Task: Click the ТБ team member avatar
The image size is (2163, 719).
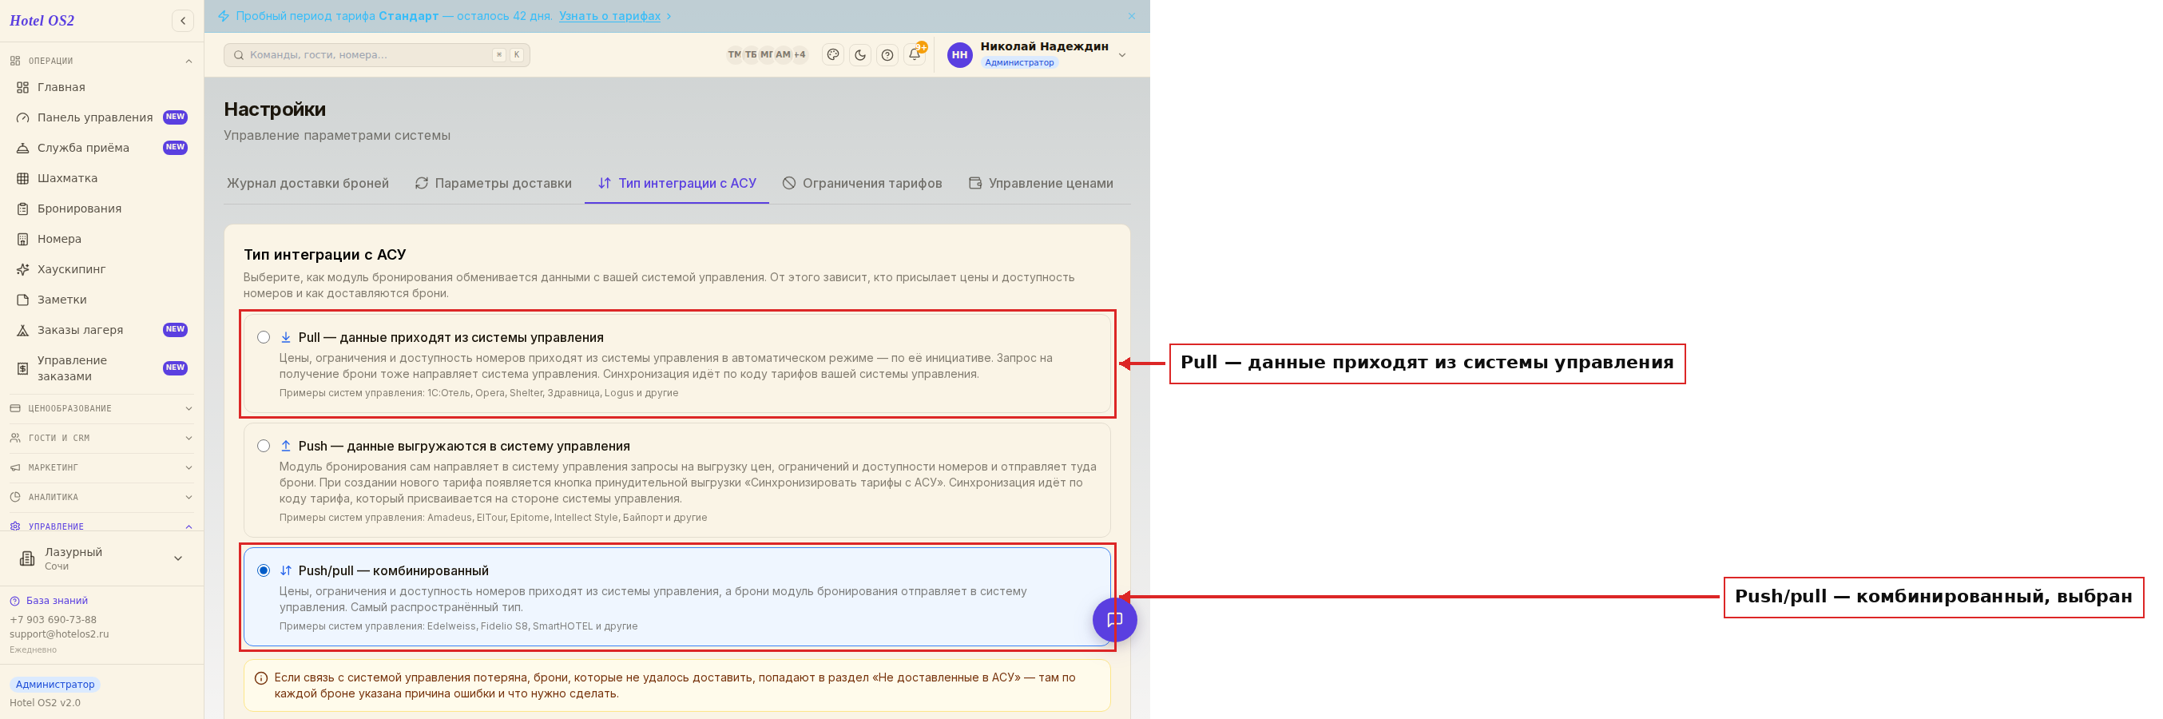Action: (x=751, y=55)
